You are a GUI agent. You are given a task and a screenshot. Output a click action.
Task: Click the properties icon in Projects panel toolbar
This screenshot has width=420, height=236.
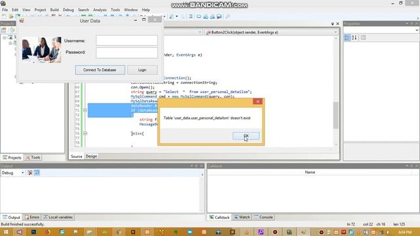(x=4, y=30)
